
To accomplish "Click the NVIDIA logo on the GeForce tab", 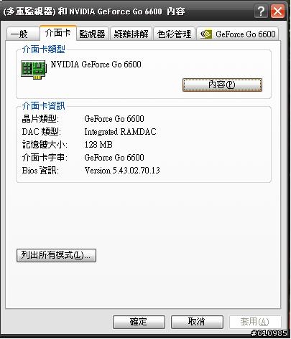I will coord(205,34).
